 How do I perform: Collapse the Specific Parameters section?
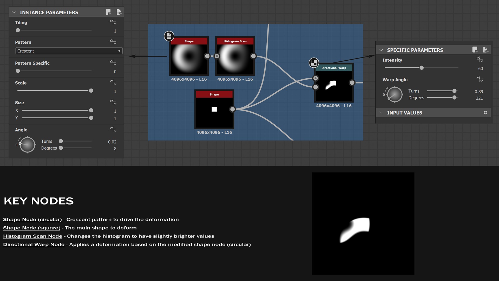tap(381, 50)
